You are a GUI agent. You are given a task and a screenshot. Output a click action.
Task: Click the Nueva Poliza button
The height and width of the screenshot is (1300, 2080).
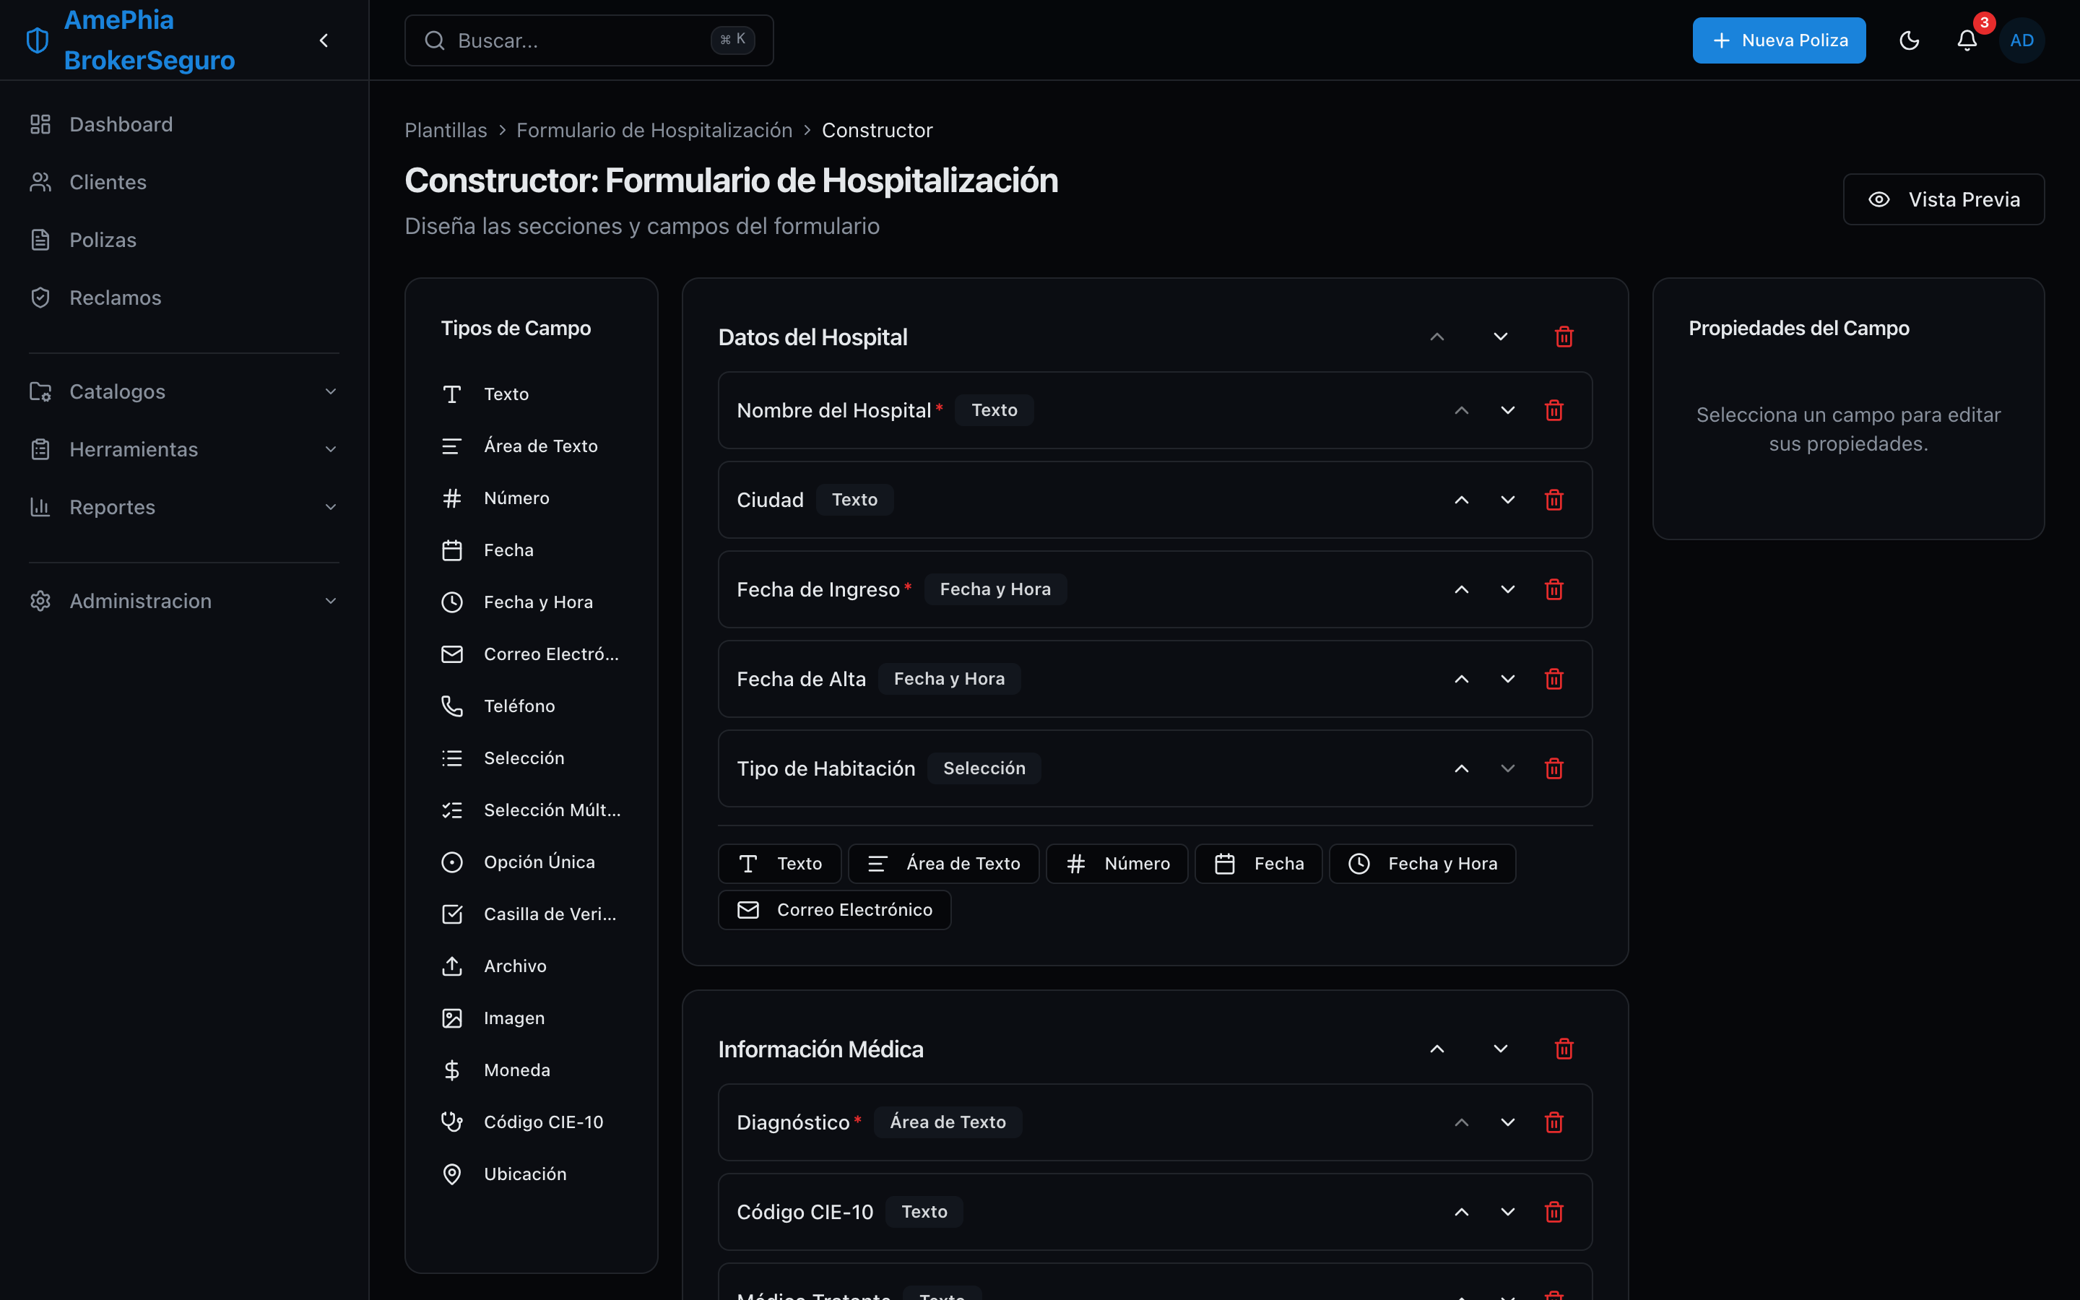(1778, 40)
